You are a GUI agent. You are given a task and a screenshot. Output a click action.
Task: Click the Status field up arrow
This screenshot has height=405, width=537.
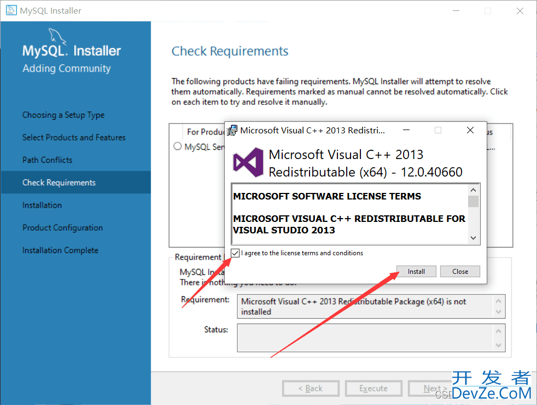tap(498, 331)
